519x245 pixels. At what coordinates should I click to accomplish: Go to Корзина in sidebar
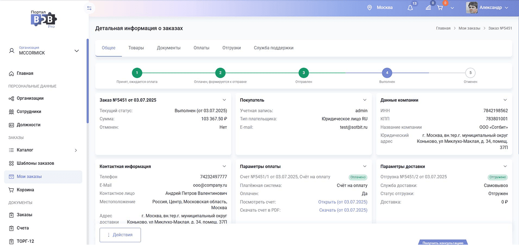[25, 190]
